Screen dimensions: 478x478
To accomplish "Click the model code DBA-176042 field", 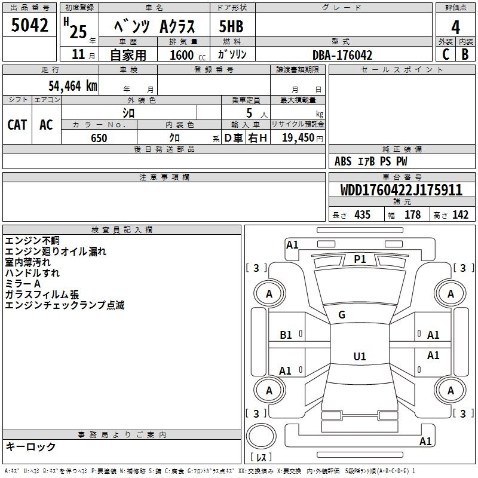I will pyautogui.click(x=342, y=55).
